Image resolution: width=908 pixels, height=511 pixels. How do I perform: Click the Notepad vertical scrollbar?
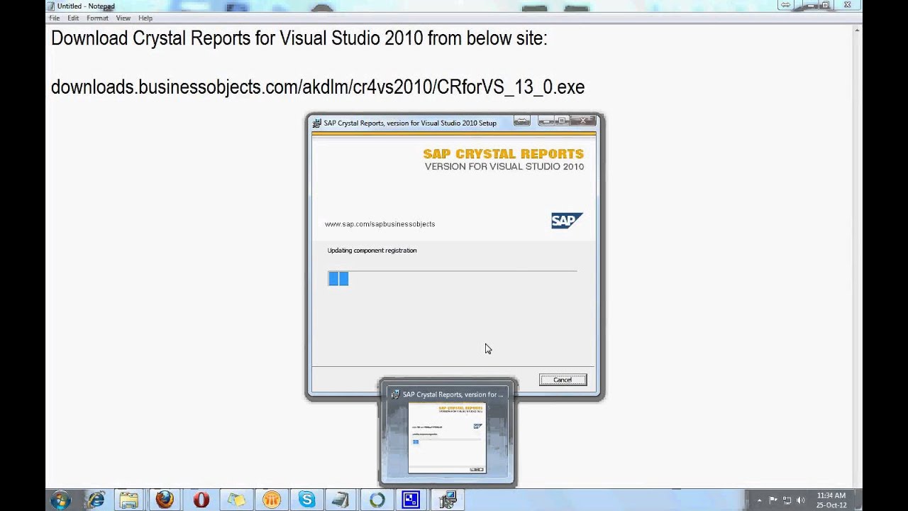(x=857, y=255)
